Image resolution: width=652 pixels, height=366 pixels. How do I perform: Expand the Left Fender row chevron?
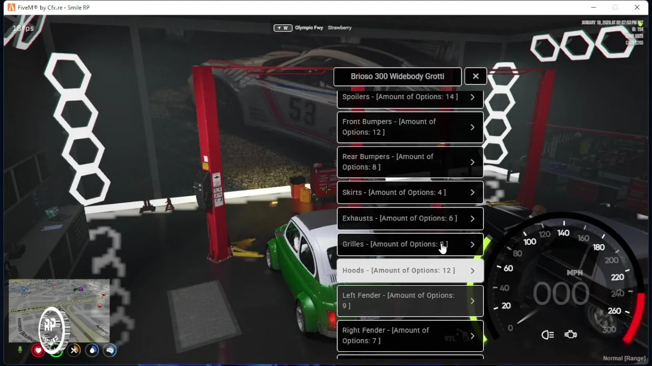[472, 301]
